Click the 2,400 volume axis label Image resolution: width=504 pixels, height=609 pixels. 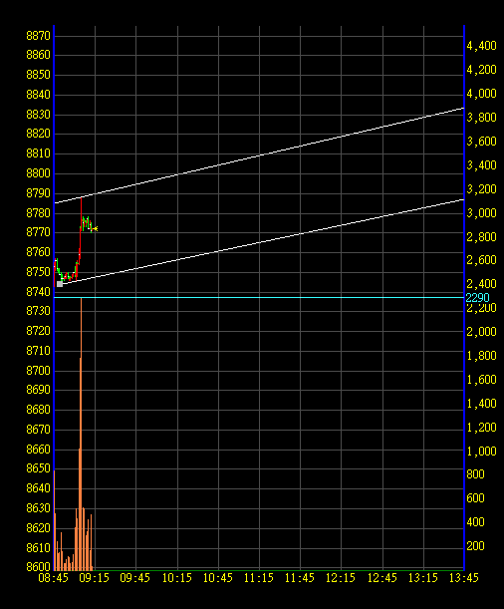pos(481,284)
